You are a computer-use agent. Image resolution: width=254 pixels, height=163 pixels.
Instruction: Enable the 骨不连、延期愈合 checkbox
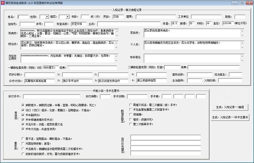pyautogui.click(x=23, y=139)
